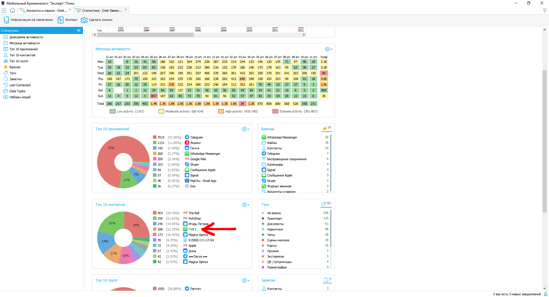Click the Дима contact mail icon

(185, 251)
